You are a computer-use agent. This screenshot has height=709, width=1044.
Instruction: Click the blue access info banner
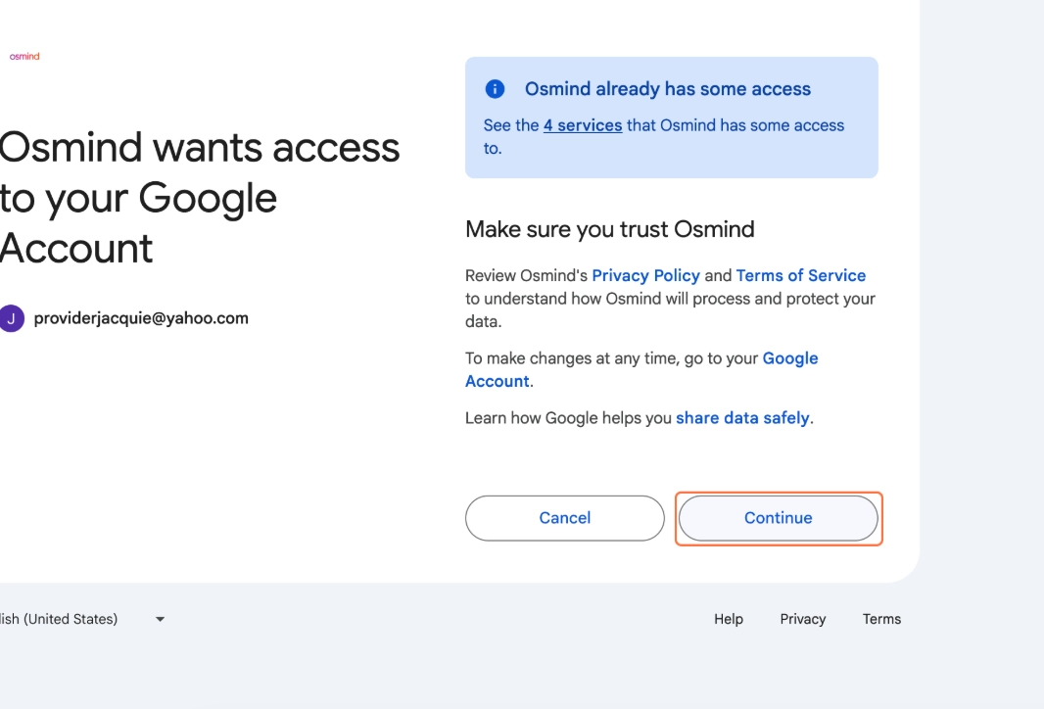672,118
